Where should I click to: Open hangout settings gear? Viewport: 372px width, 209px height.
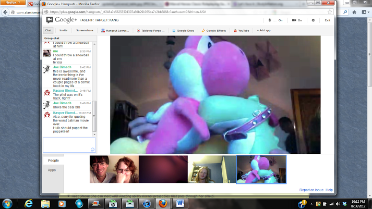coord(313,20)
